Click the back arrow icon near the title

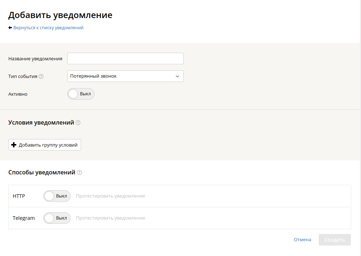pyautogui.click(x=10, y=28)
